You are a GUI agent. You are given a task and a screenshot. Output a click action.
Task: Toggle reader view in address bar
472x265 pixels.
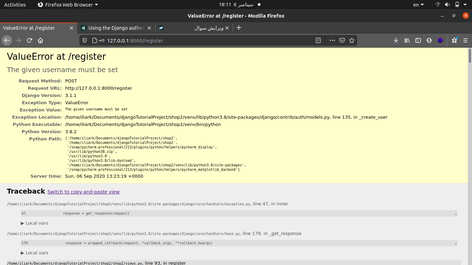tap(318, 40)
